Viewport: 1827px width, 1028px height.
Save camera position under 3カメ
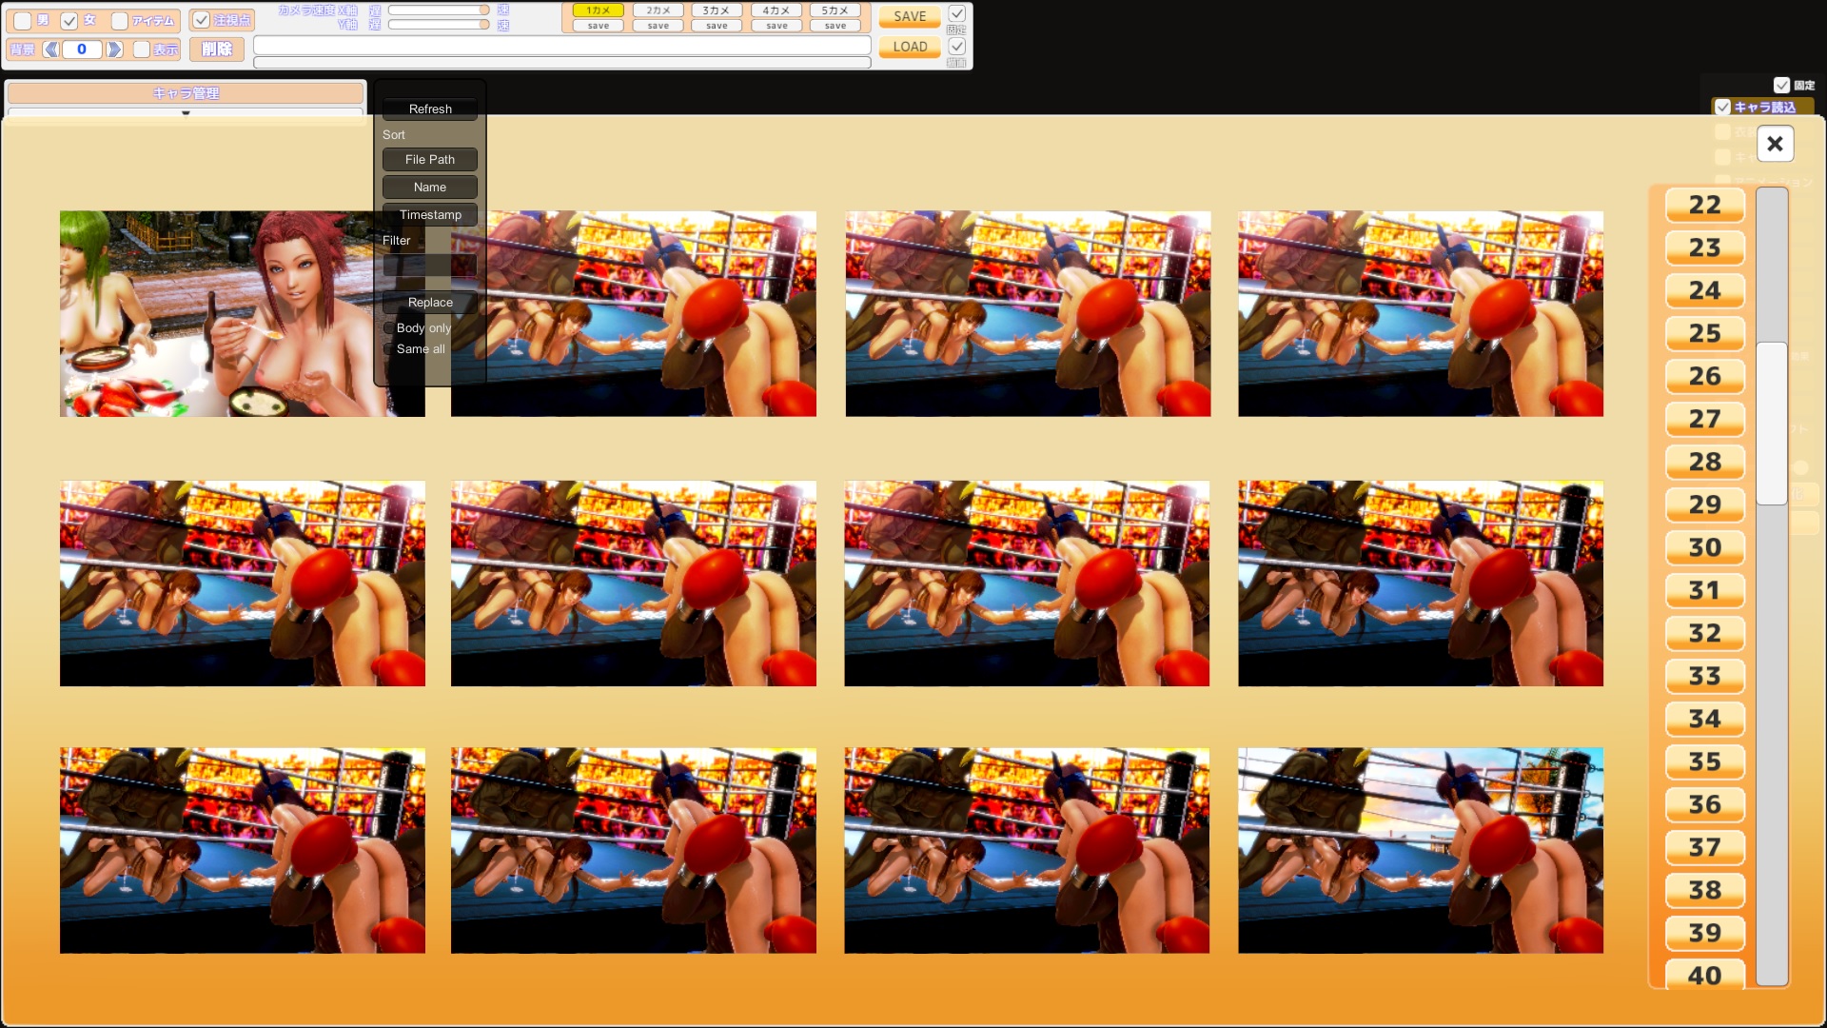(x=717, y=26)
